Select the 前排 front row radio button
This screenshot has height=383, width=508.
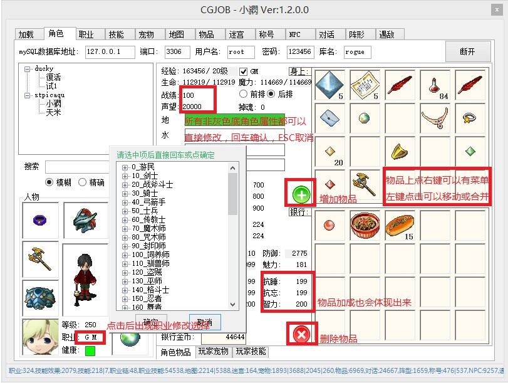(244, 94)
